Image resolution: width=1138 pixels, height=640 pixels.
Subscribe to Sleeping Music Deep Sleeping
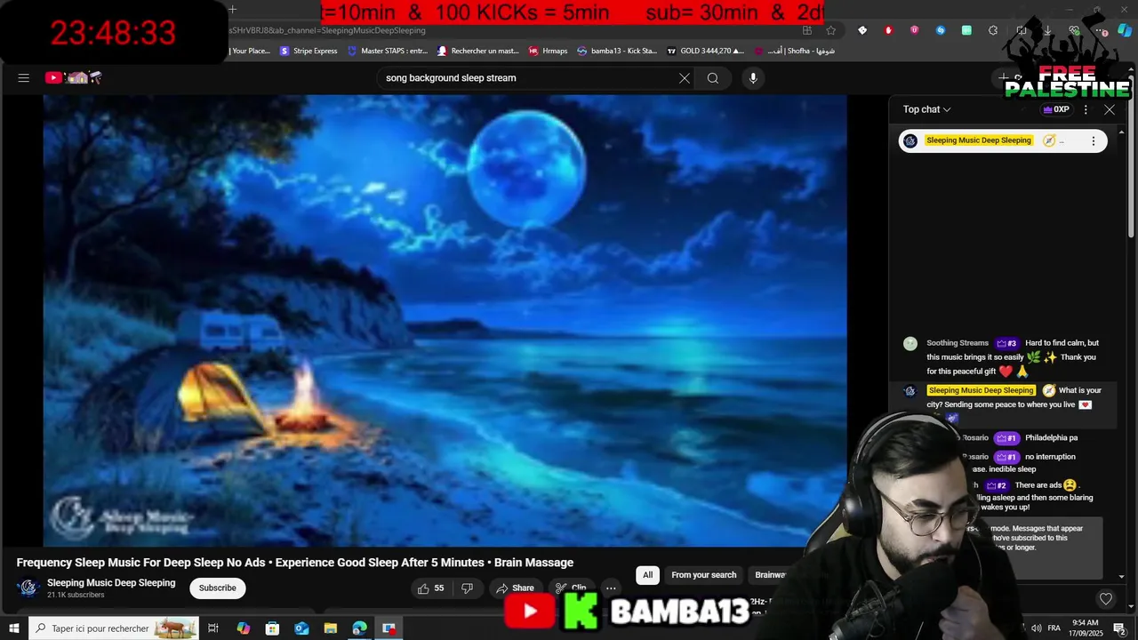pos(218,588)
